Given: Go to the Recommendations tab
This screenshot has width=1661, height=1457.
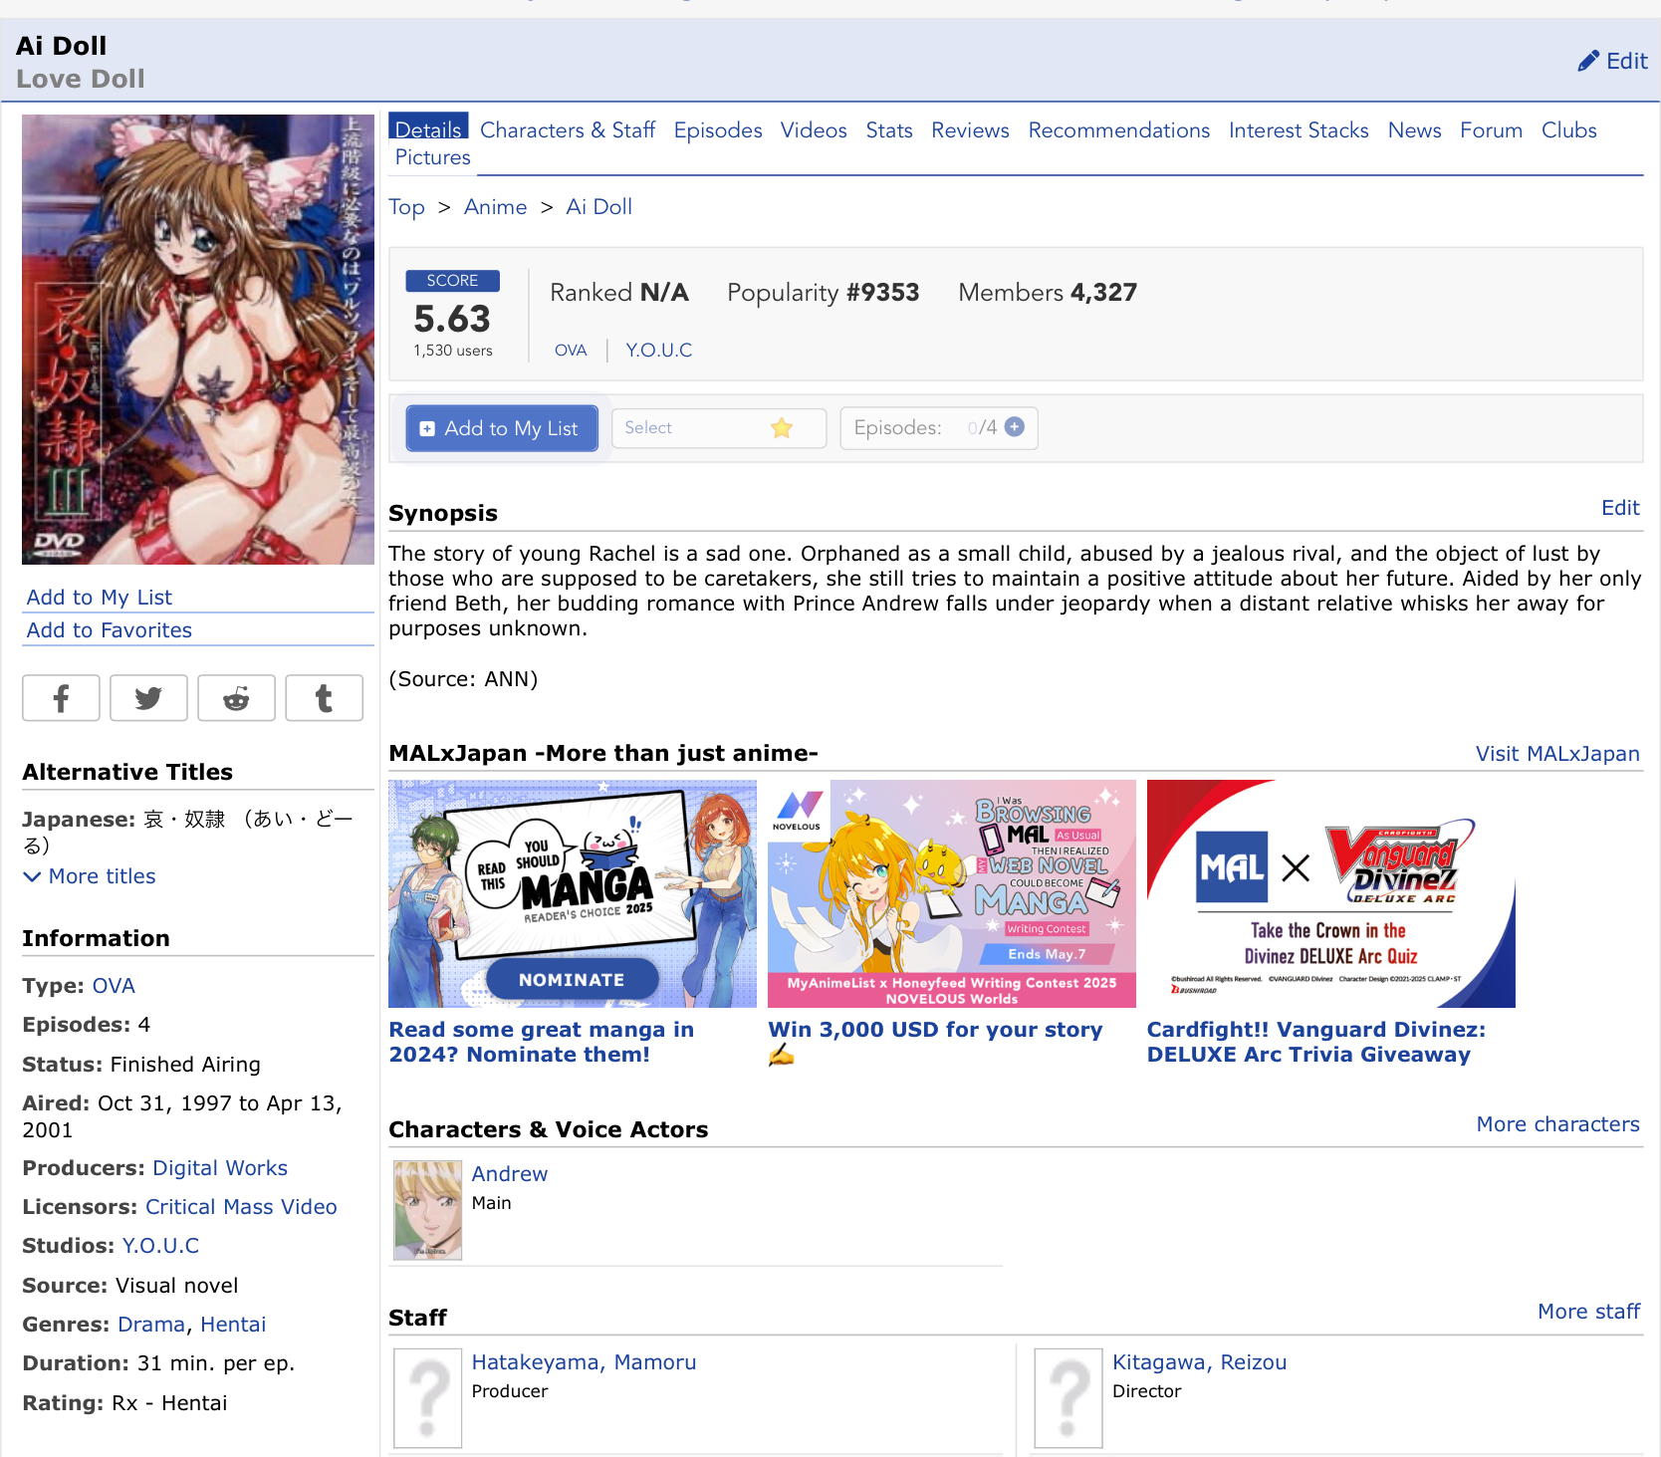Looking at the screenshot, I should tap(1119, 130).
